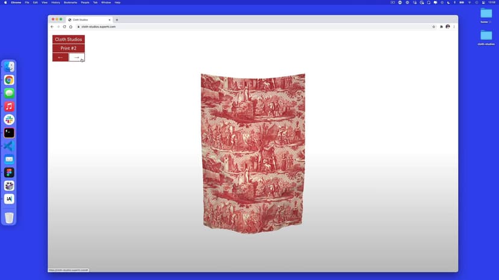The width and height of the screenshot is (499, 280).
Task: Click the right arrow next print button
Action: pyautogui.click(x=77, y=57)
